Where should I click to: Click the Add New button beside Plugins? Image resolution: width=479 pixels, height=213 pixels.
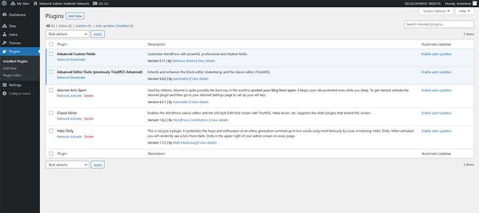click(x=75, y=16)
